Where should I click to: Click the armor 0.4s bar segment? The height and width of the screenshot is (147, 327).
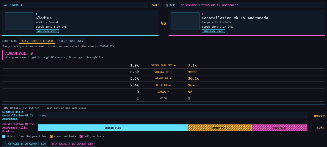pos(220,128)
